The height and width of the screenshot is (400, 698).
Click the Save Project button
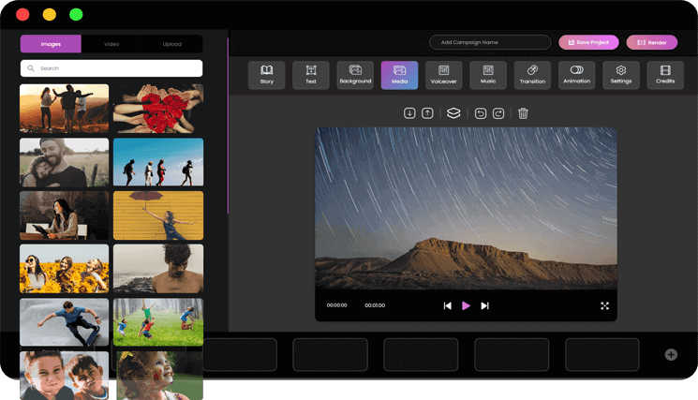(x=588, y=42)
